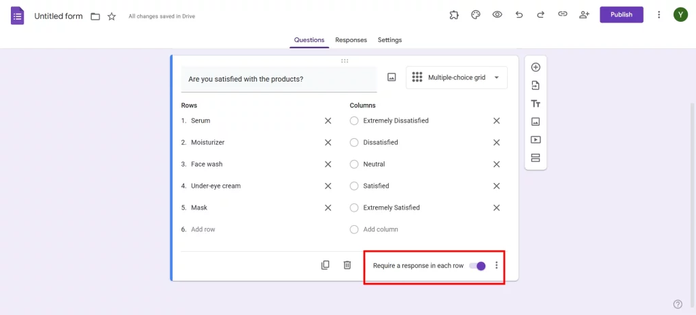Edit the Extremely Satisfied column label
The height and width of the screenshot is (315, 696).
391,208
